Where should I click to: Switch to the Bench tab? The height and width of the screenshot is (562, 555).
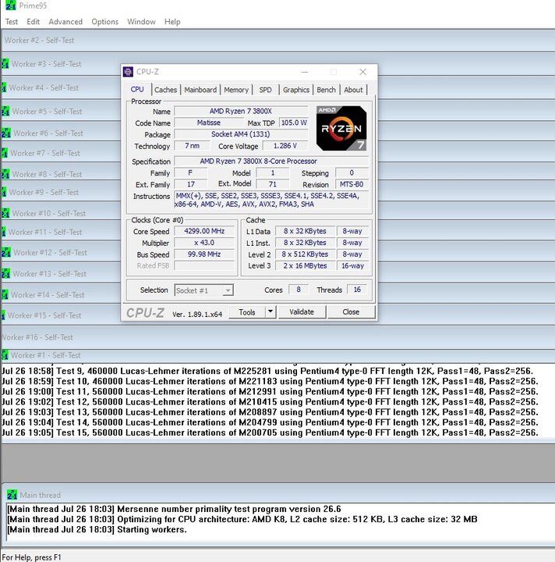[x=327, y=90]
